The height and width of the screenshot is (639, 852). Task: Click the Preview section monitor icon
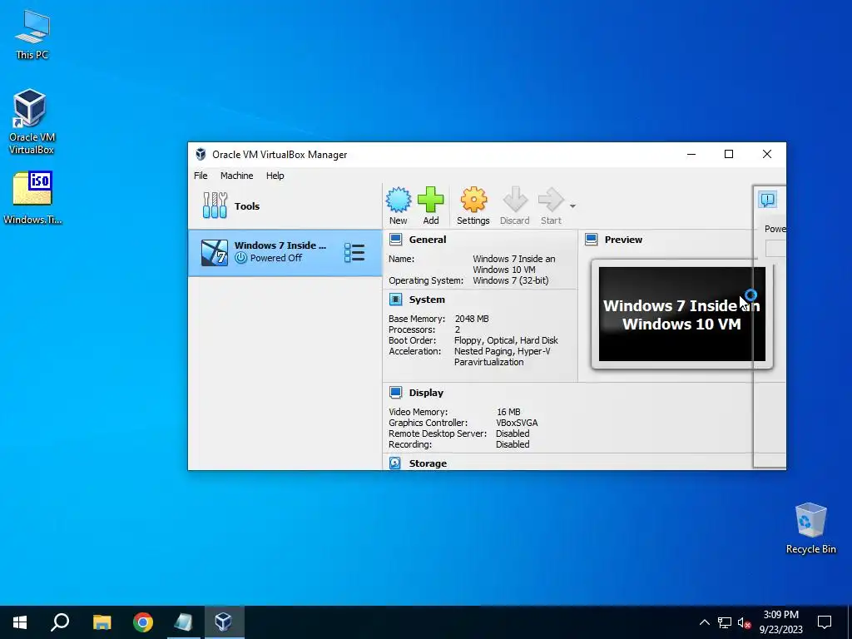[592, 240]
